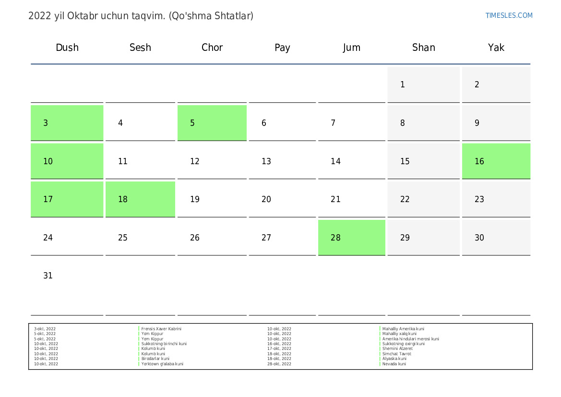Click the calendar title for October 2022
Viewport: 561px width, 397px height.
(x=141, y=16)
